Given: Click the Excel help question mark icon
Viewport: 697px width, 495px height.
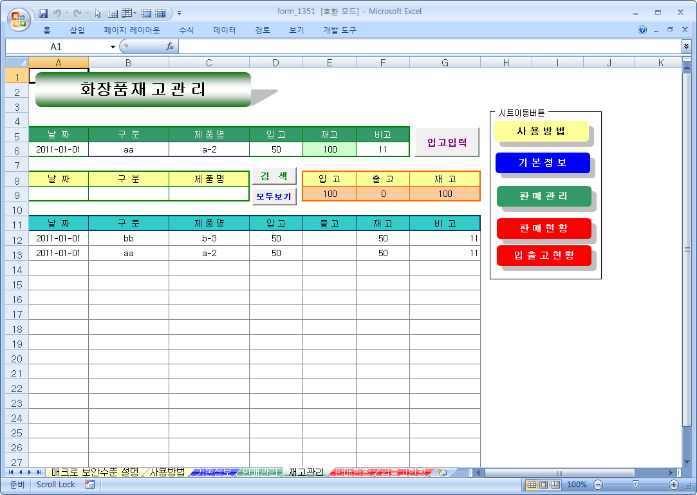Looking at the screenshot, I should pyautogui.click(x=642, y=30).
